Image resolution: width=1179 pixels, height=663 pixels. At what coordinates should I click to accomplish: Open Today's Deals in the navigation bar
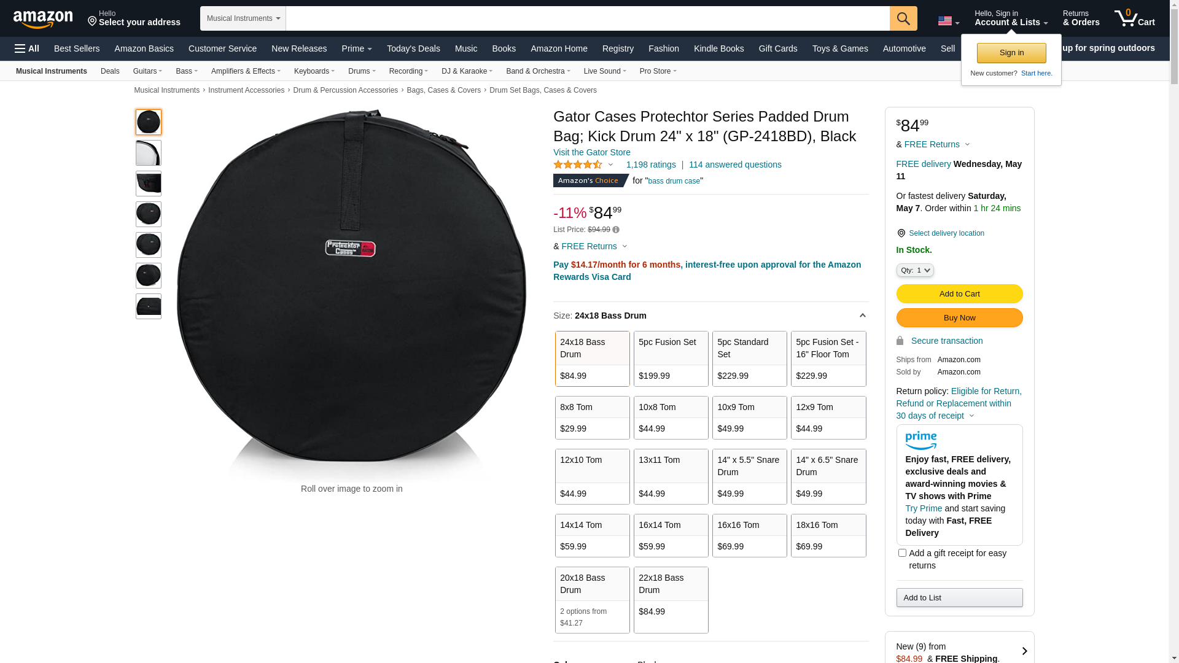413,48
